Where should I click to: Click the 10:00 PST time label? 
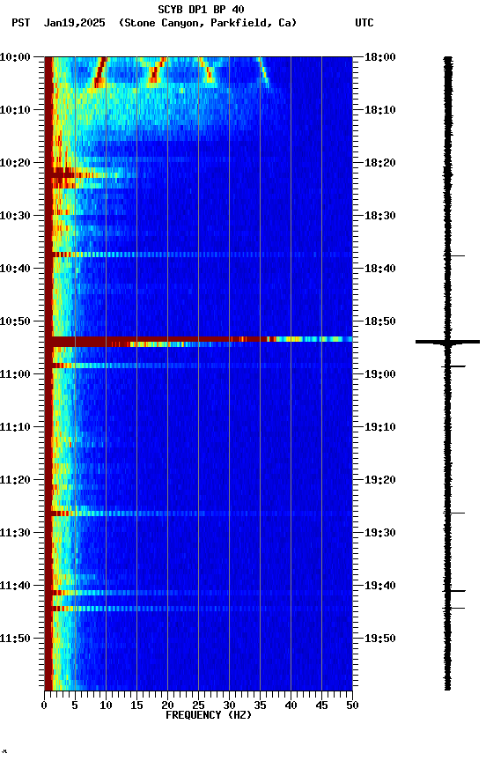pyautogui.click(x=15, y=57)
